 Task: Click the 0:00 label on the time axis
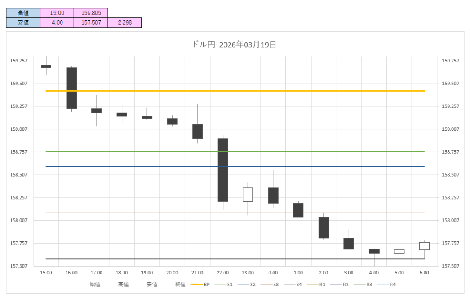(x=273, y=273)
